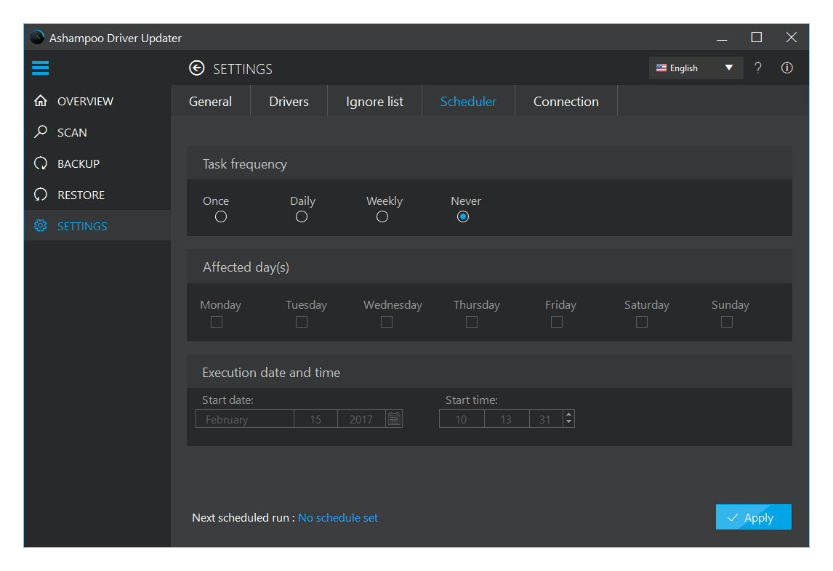The image size is (833, 571).
Task: Switch to the Drivers tab
Action: [x=289, y=101]
